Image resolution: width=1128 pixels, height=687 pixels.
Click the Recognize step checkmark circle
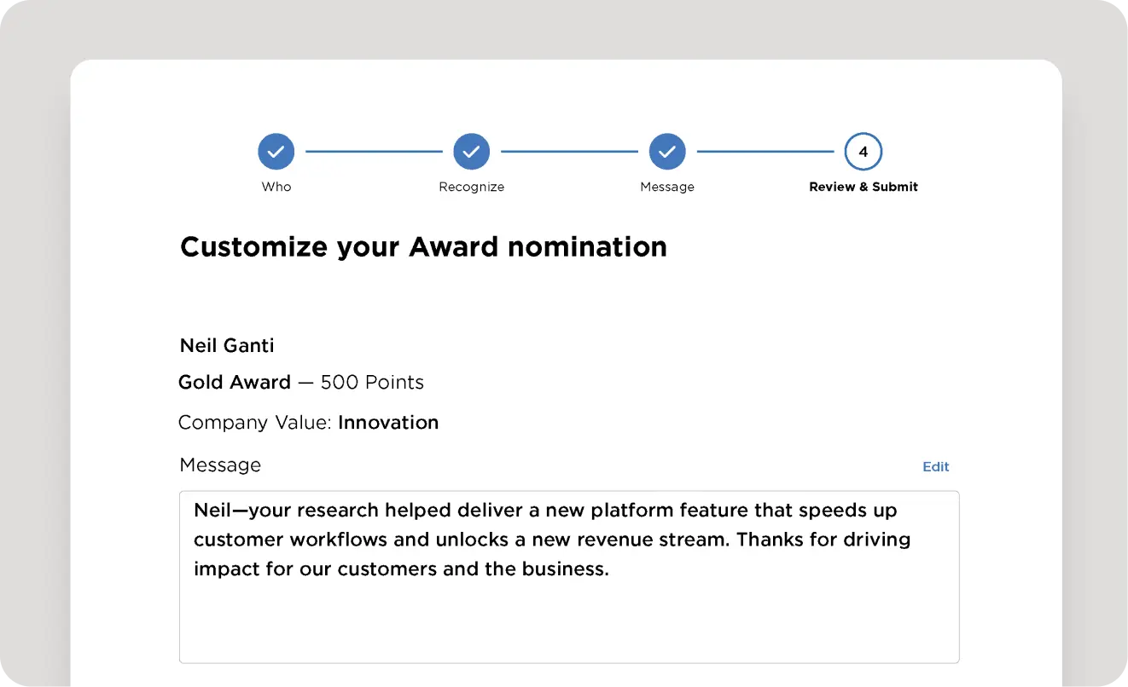click(x=472, y=152)
